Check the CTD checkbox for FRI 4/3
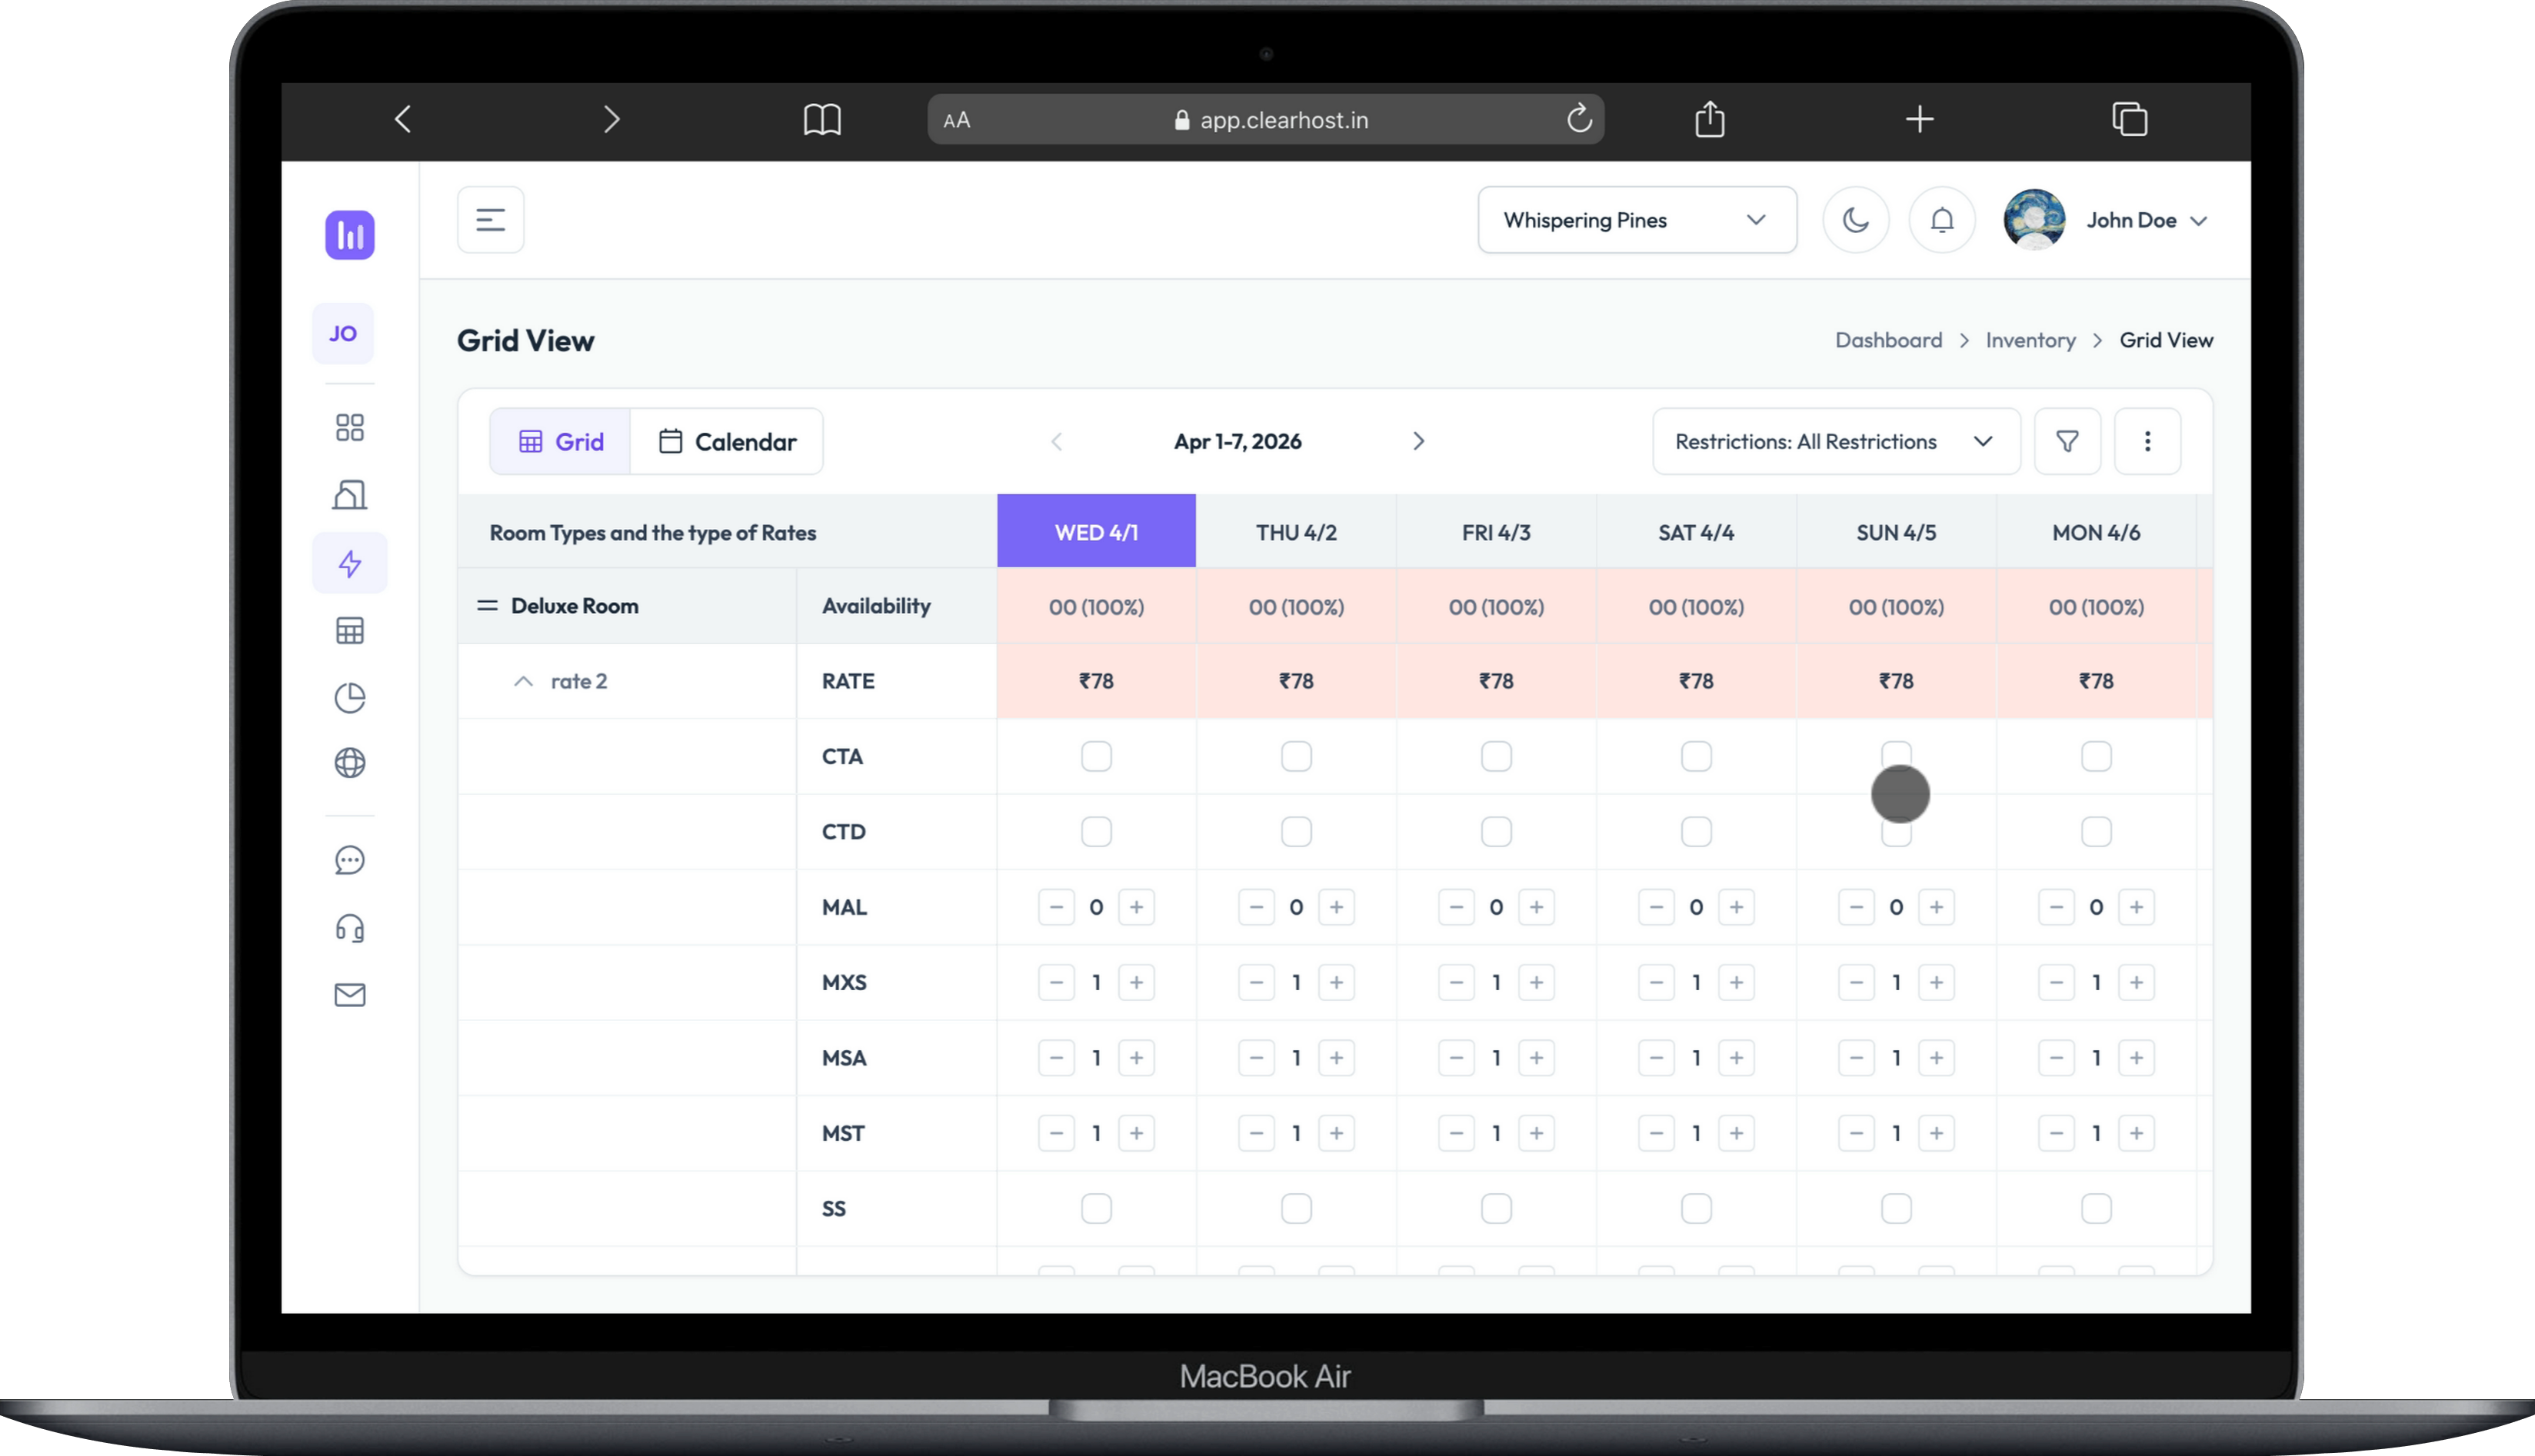The image size is (2535, 1456). [x=1496, y=831]
